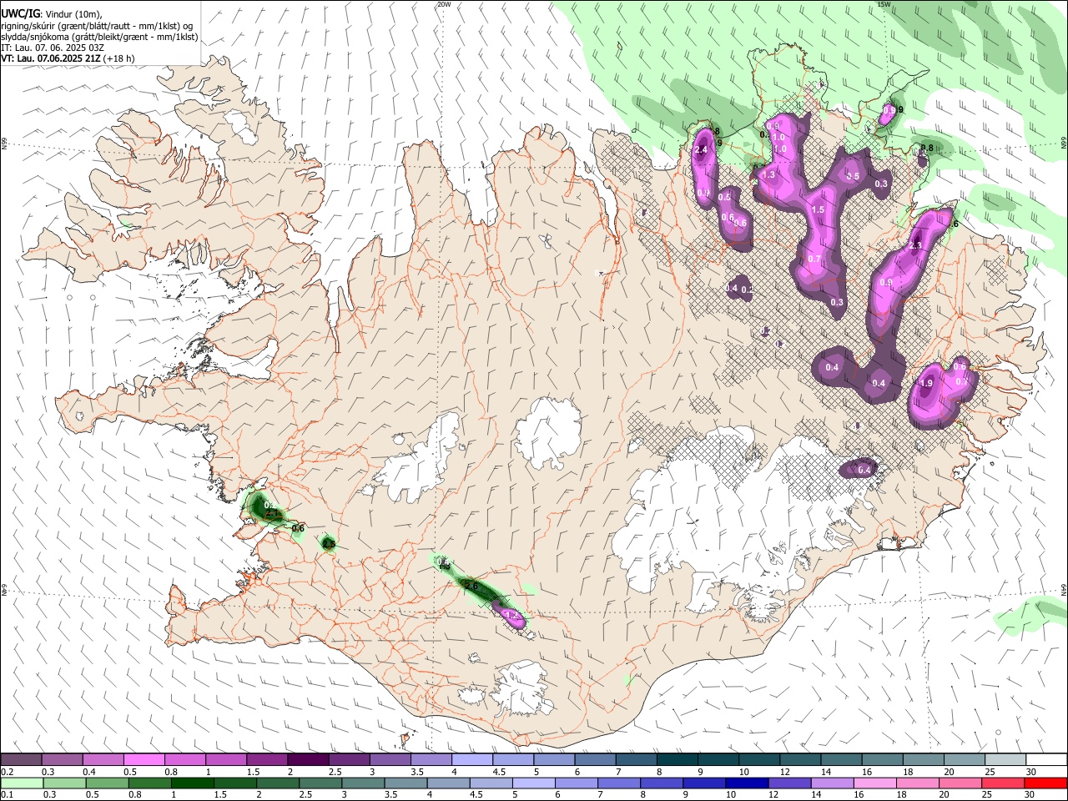The height and width of the screenshot is (801, 1068).
Task: Click the deep blue rain swatch between 10 and 12
Action: [747, 783]
